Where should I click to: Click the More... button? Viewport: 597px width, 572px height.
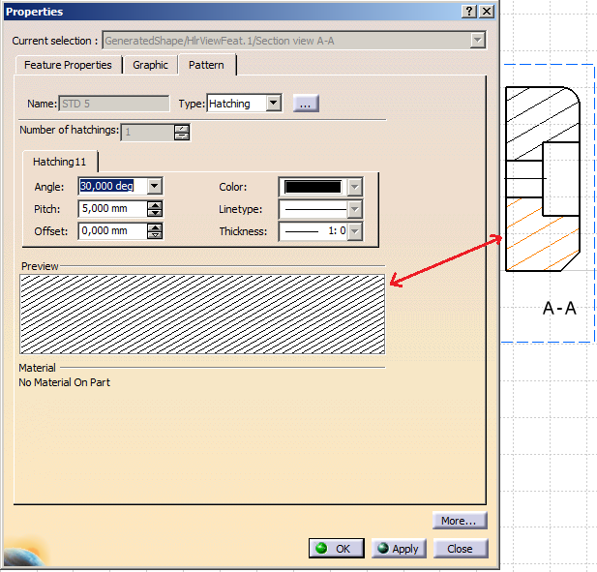pyautogui.click(x=459, y=521)
